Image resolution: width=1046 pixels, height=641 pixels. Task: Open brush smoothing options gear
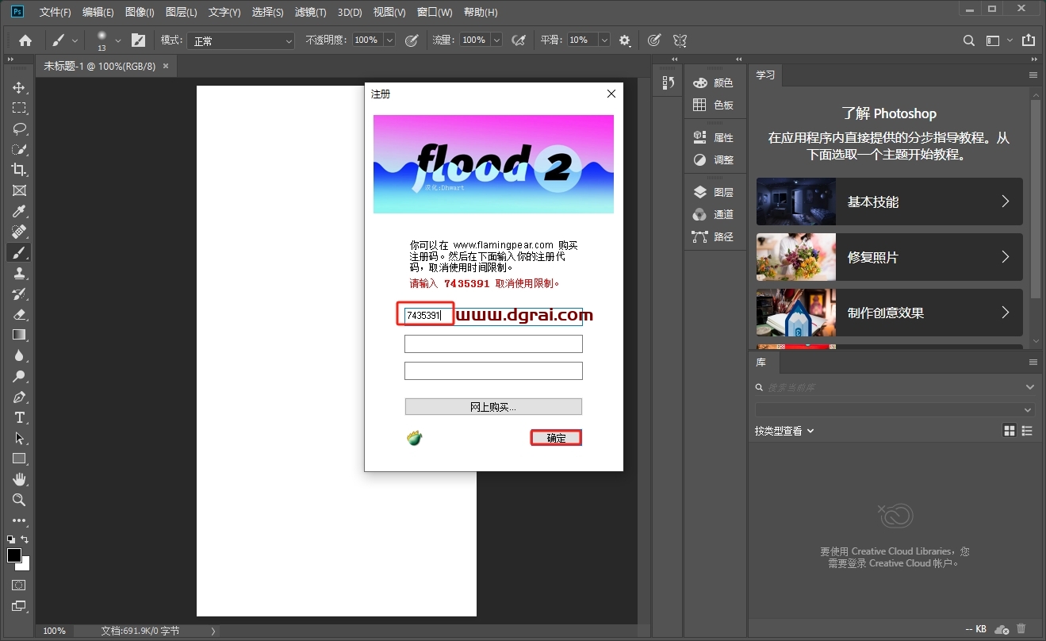pyautogui.click(x=625, y=40)
